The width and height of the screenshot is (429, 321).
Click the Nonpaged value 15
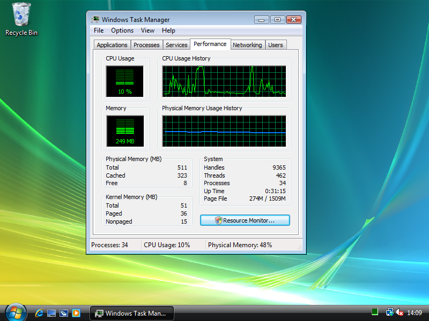click(x=184, y=221)
